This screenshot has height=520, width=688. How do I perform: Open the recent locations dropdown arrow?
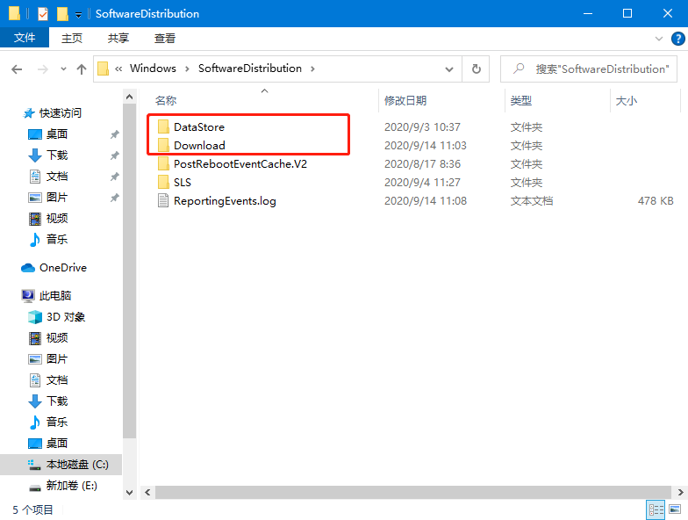point(63,69)
